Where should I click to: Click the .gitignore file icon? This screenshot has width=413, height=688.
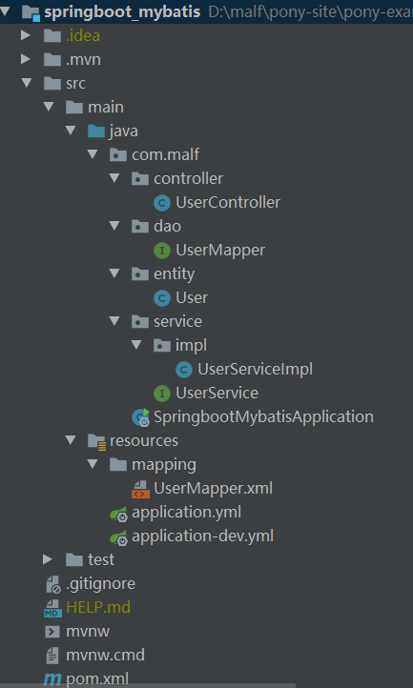click(53, 584)
